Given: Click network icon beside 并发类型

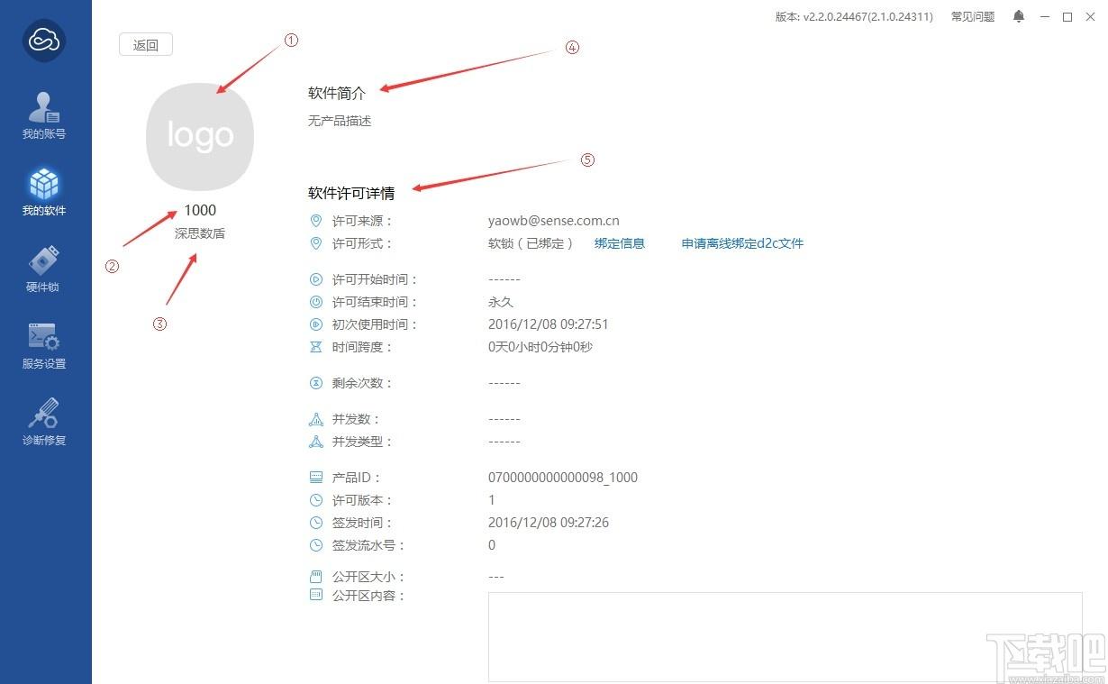Looking at the screenshot, I should tap(316, 442).
